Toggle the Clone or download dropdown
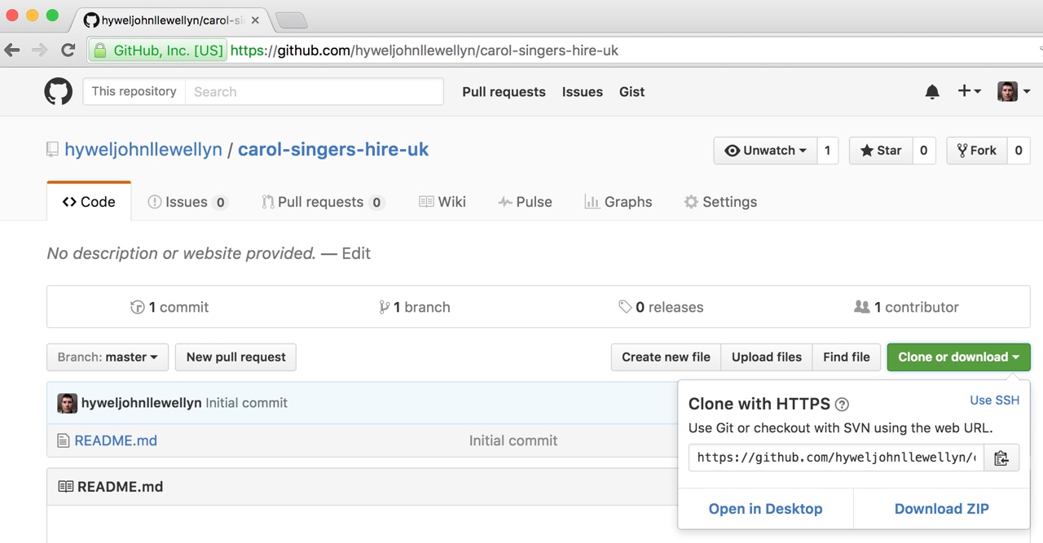1043x543 pixels. tap(958, 357)
